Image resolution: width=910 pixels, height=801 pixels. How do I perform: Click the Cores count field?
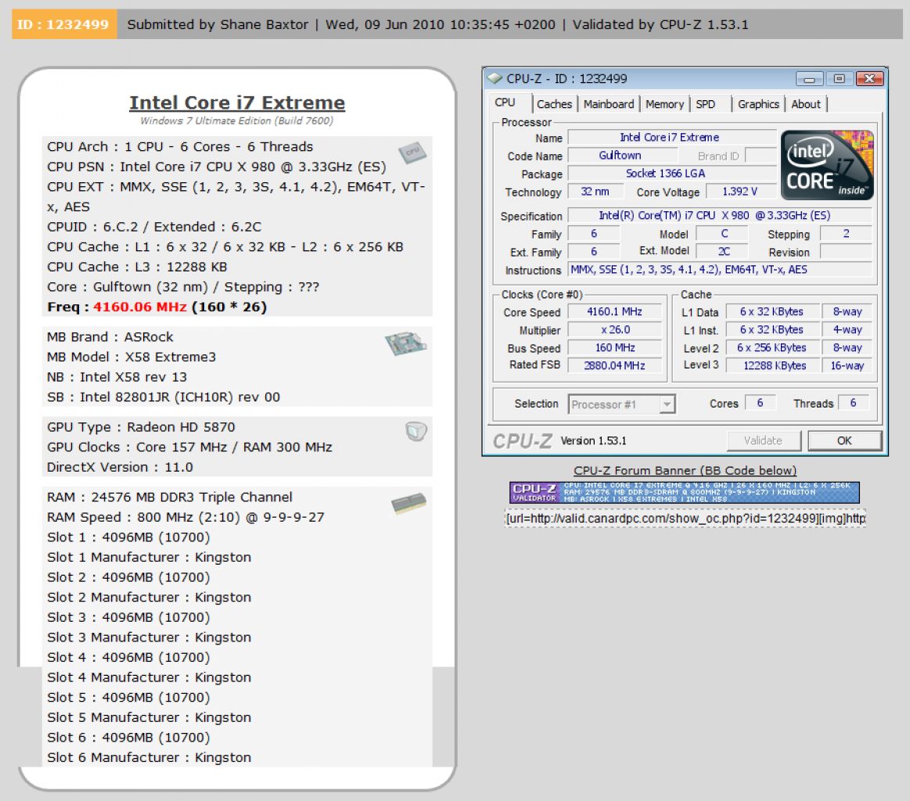pos(760,403)
